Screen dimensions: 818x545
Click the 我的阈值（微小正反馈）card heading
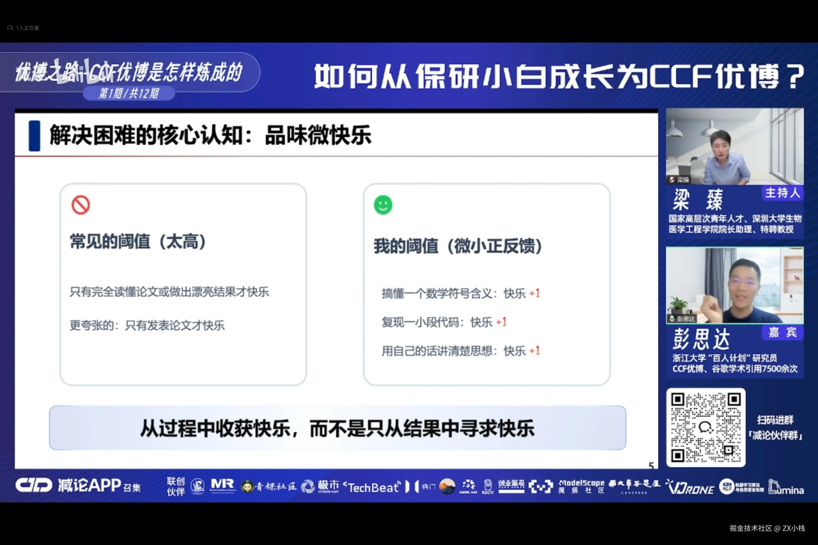click(458, 246)
